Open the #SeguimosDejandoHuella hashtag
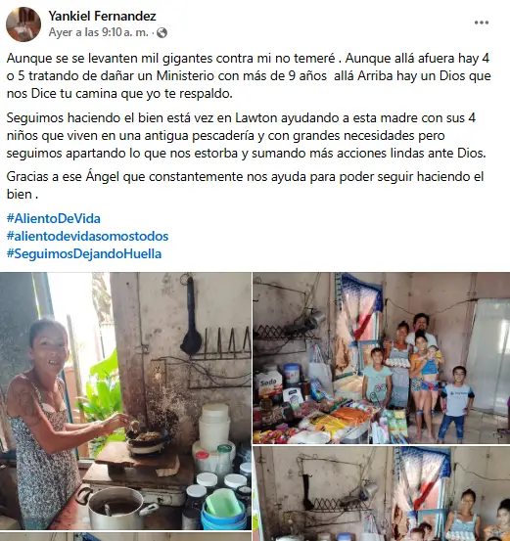This screenshot has width=510, height=541. point(84,253)
